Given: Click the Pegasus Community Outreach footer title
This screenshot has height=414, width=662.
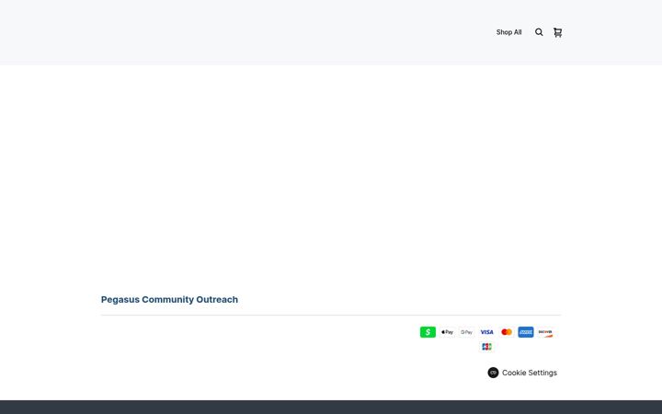Looking at the screenshot, I should click(x=169, y=300).
